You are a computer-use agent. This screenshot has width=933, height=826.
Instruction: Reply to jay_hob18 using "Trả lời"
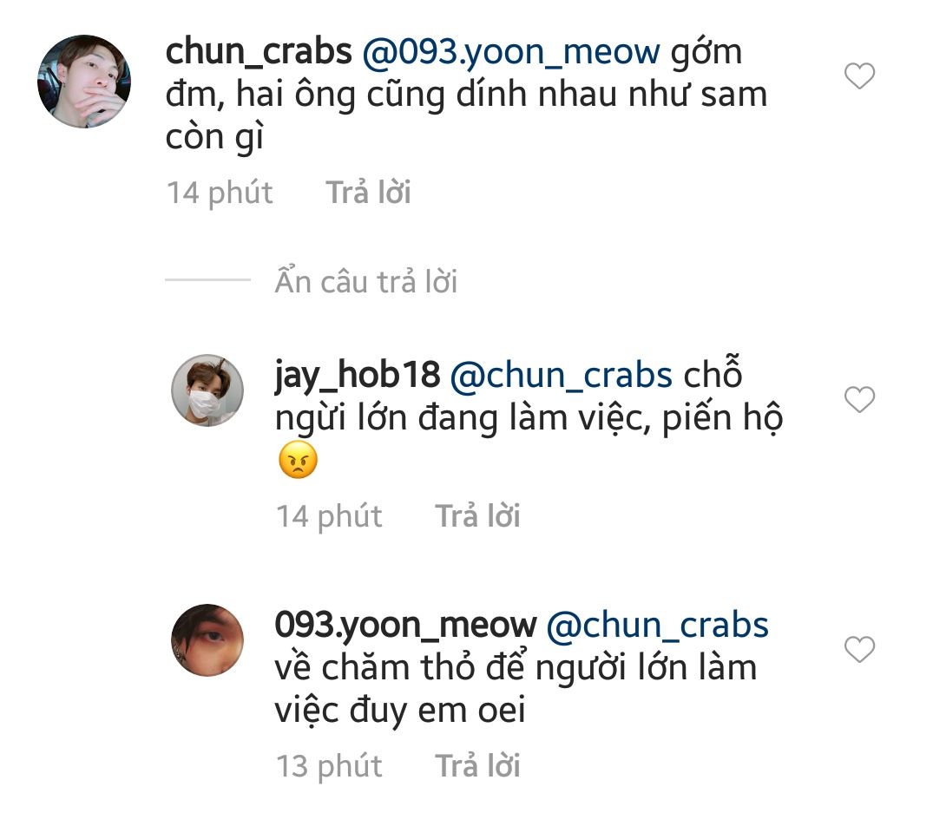[477, 516]
